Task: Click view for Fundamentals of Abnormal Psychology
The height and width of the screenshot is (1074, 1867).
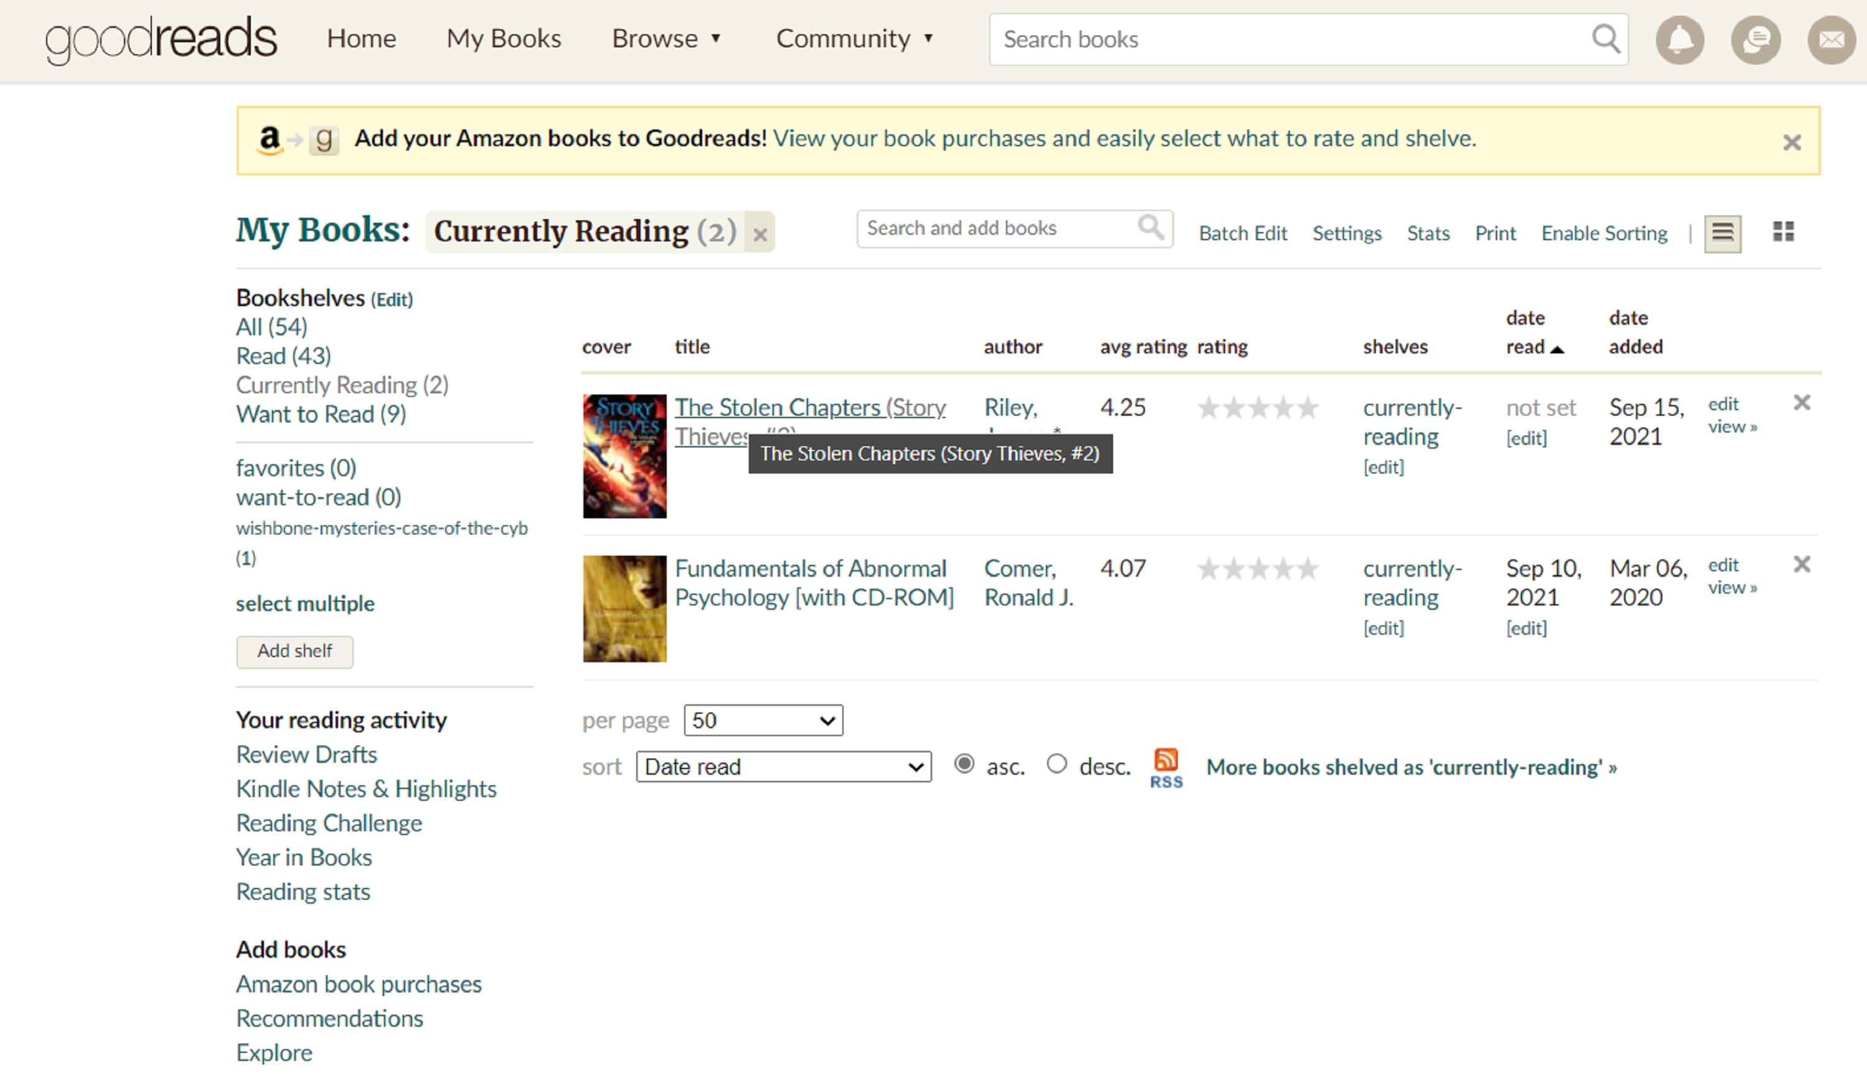Action: pyautogui.click(x=1732, y=588)
